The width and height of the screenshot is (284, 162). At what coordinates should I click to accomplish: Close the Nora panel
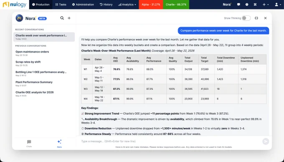[x=265, y=18]
